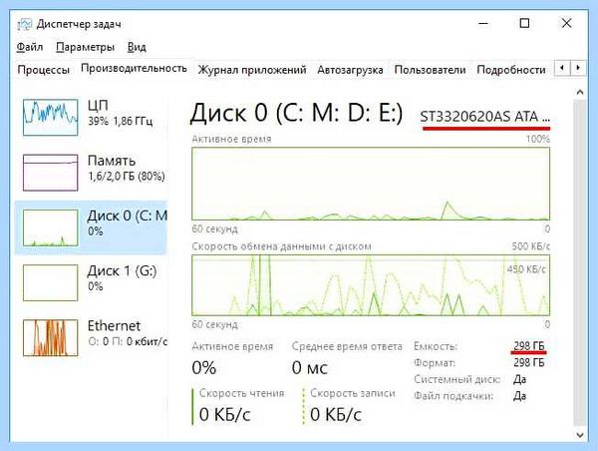Image resolution: width=598 pixels, height=451 pixels.
Task: Select the Память graph thumbnail
Action: [x=51, y=173]
